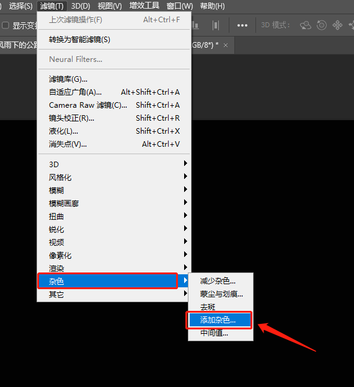Image resolution: width=354 pixels, height=387 pixels.
Task: Expand the 风格化 submenu
Action: [114, 177]
